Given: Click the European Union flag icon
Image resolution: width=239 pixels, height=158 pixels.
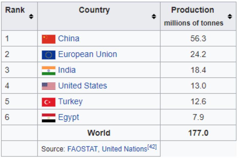Looking at the screenshot, I should click(x=49, y=55).
